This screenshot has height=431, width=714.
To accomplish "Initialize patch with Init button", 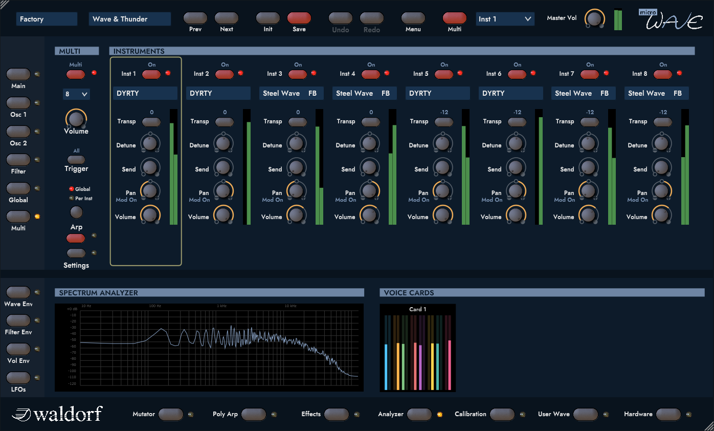I will (268, 18).
